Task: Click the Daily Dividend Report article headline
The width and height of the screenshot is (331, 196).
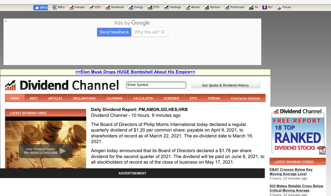Action: tap(139, 109)
